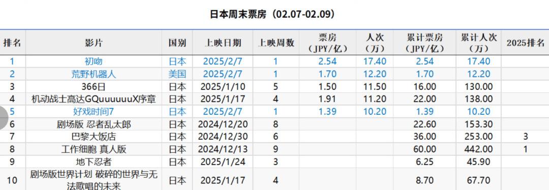Screen dimensions: 549x190
Task: Select the 上映周数 column header
Action: click(276, 43)
